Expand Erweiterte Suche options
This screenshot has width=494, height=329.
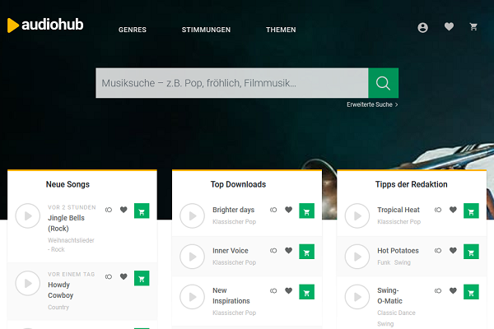coord(372,105)
